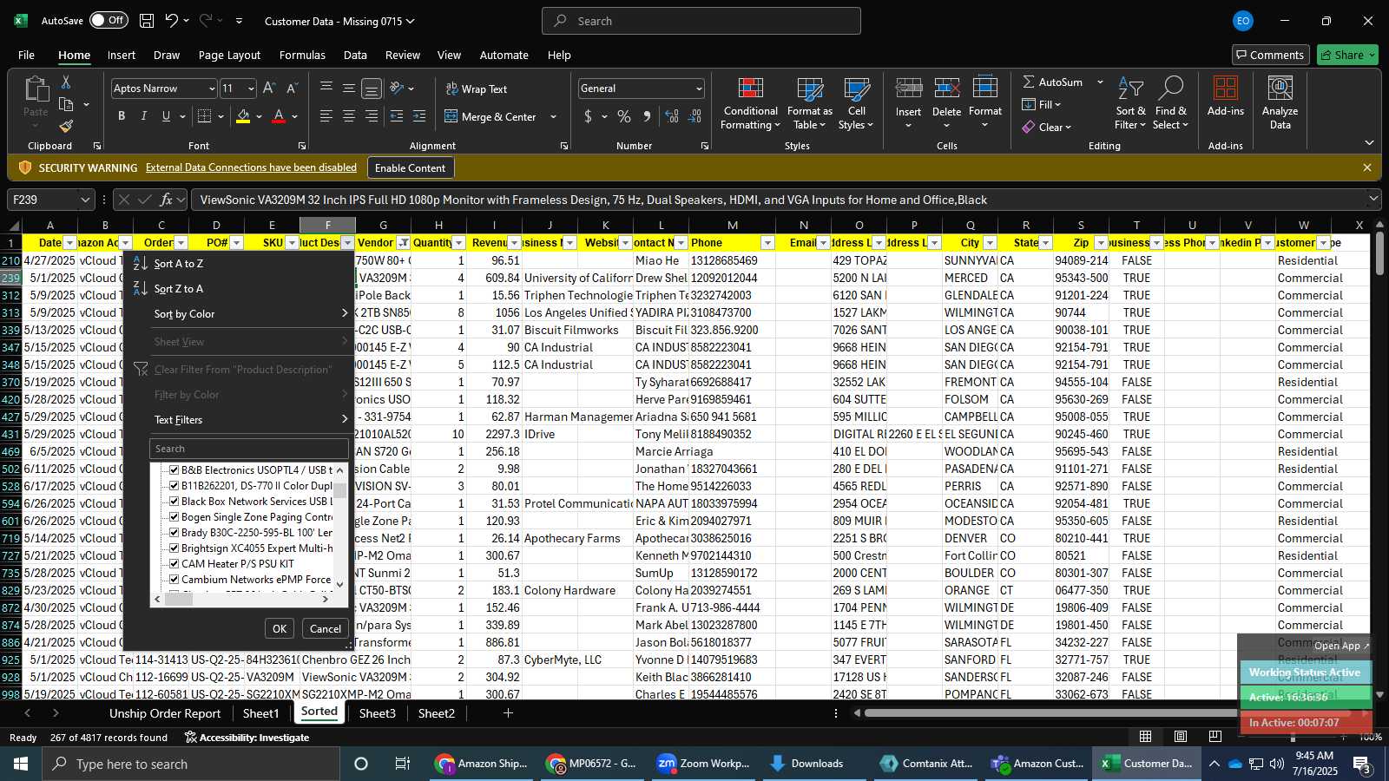Open External Data Connections disabled link

click(x=251, y=167)
